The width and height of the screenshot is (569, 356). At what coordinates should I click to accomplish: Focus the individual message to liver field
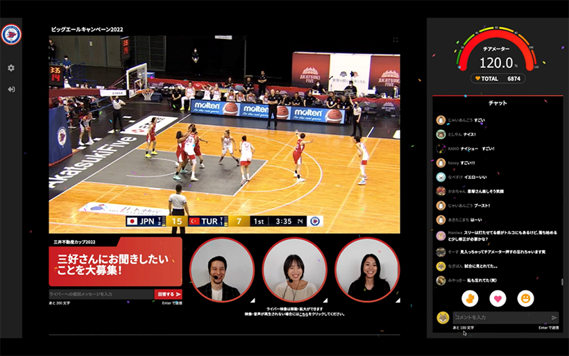click(101, 294)
